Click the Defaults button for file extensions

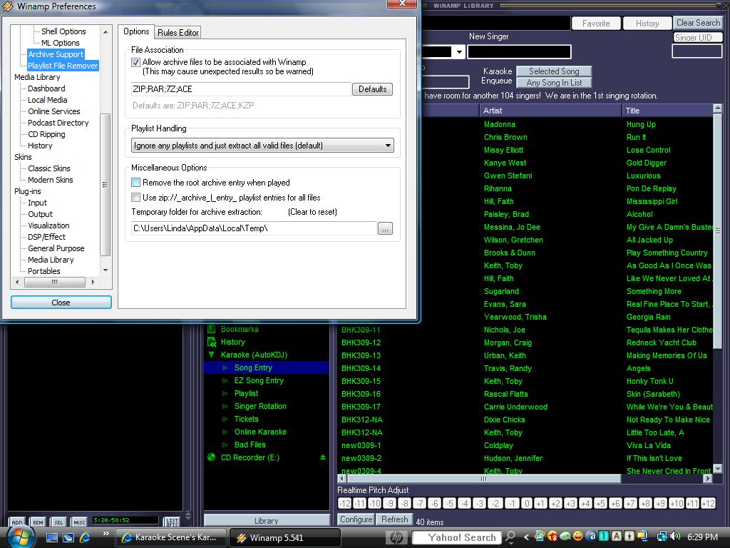pyautogui.click(x=372, y=89)
